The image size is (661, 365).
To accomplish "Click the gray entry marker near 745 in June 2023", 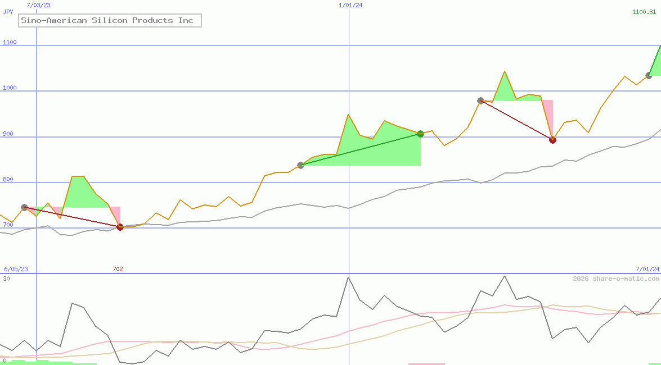I will pyautogui.click(x=24, y=208).
